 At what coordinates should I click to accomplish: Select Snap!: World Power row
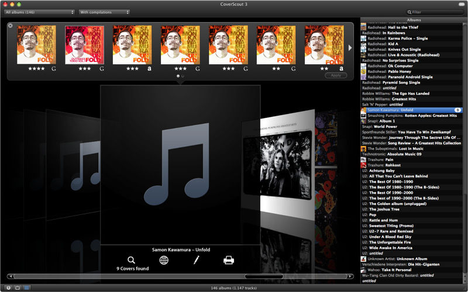[412, 127]
